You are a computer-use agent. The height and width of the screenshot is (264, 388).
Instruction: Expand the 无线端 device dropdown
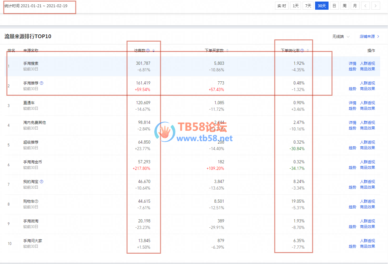(x=341, y=37)
